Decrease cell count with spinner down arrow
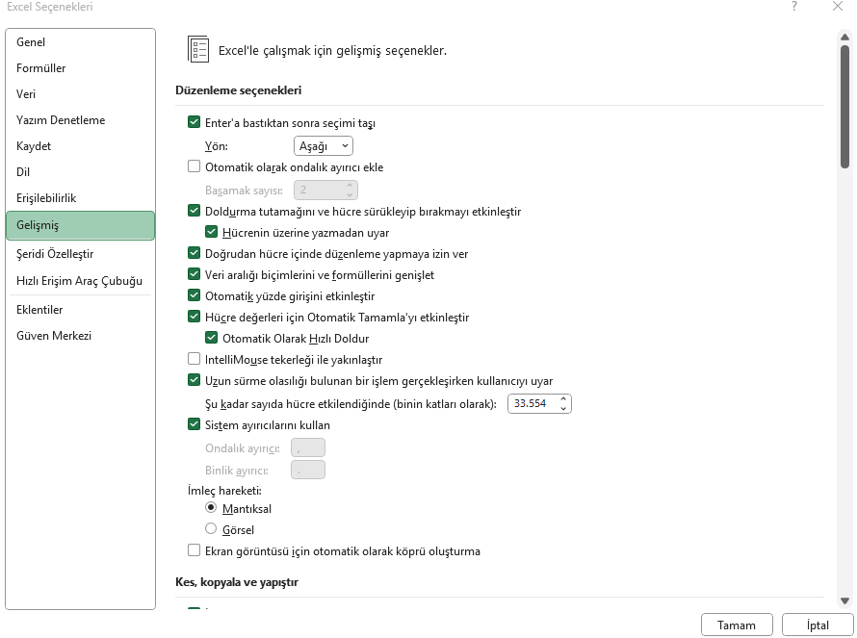Viewport: 857px width, 638px height. point(563,409)
